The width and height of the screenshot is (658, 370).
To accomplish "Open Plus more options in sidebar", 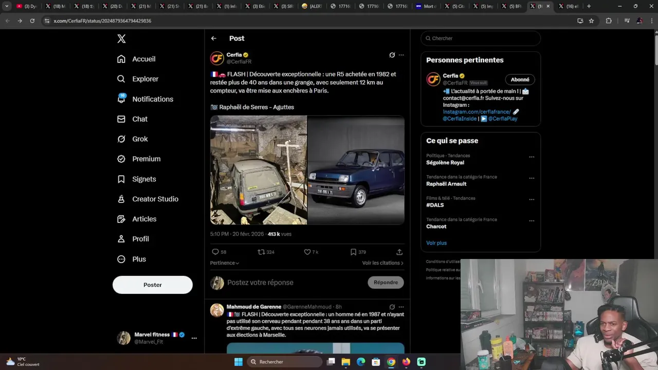I will (x=132, y=260).
